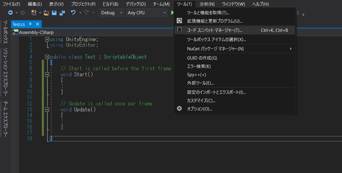
Task: Close the Test.cs tab
Action: click(x=38, y=24)
